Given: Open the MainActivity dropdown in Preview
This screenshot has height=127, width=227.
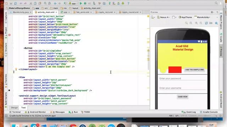Looking at the screenshot, I should click(x=202, y=17).
